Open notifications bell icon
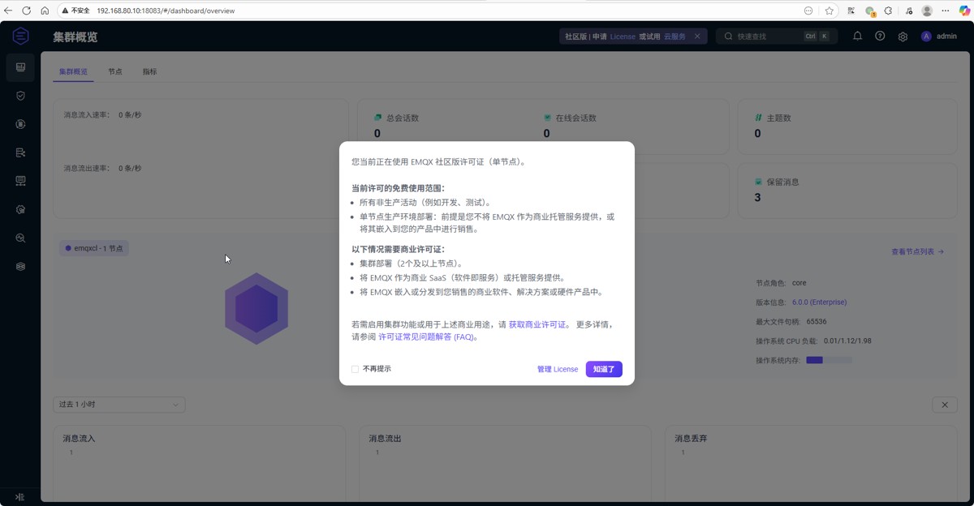 [857, 36]
